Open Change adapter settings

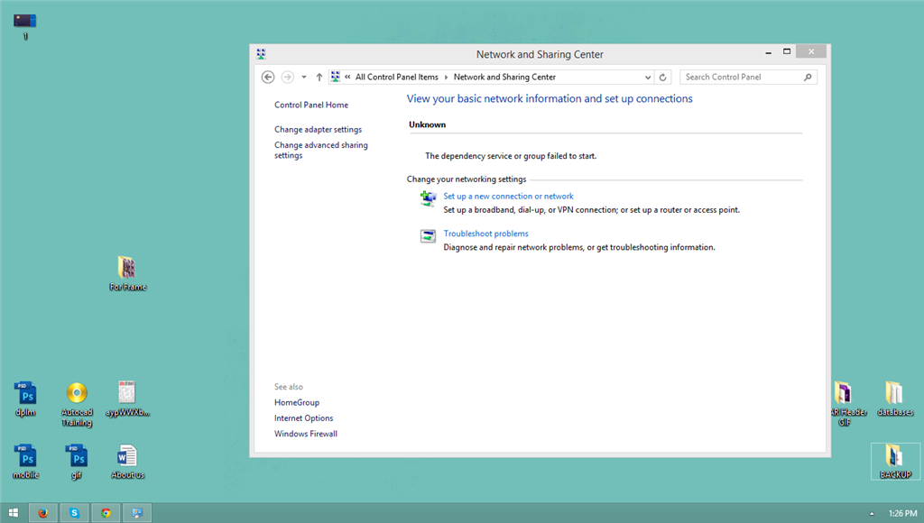coord(319,130)
